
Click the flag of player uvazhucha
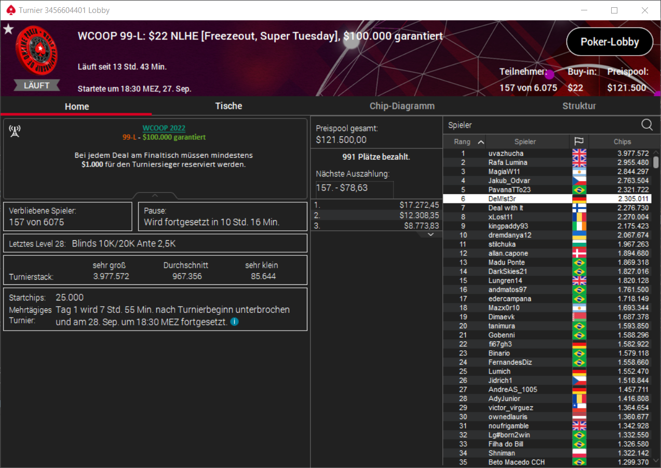tap(579, 153)
